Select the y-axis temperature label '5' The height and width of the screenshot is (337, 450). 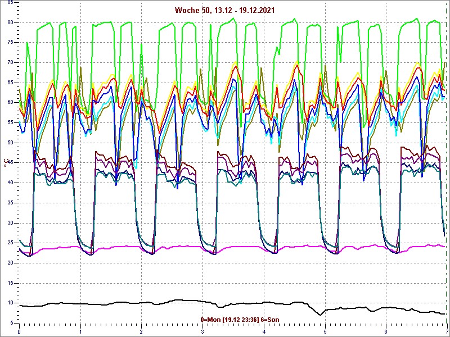click(x=11, y=323)
